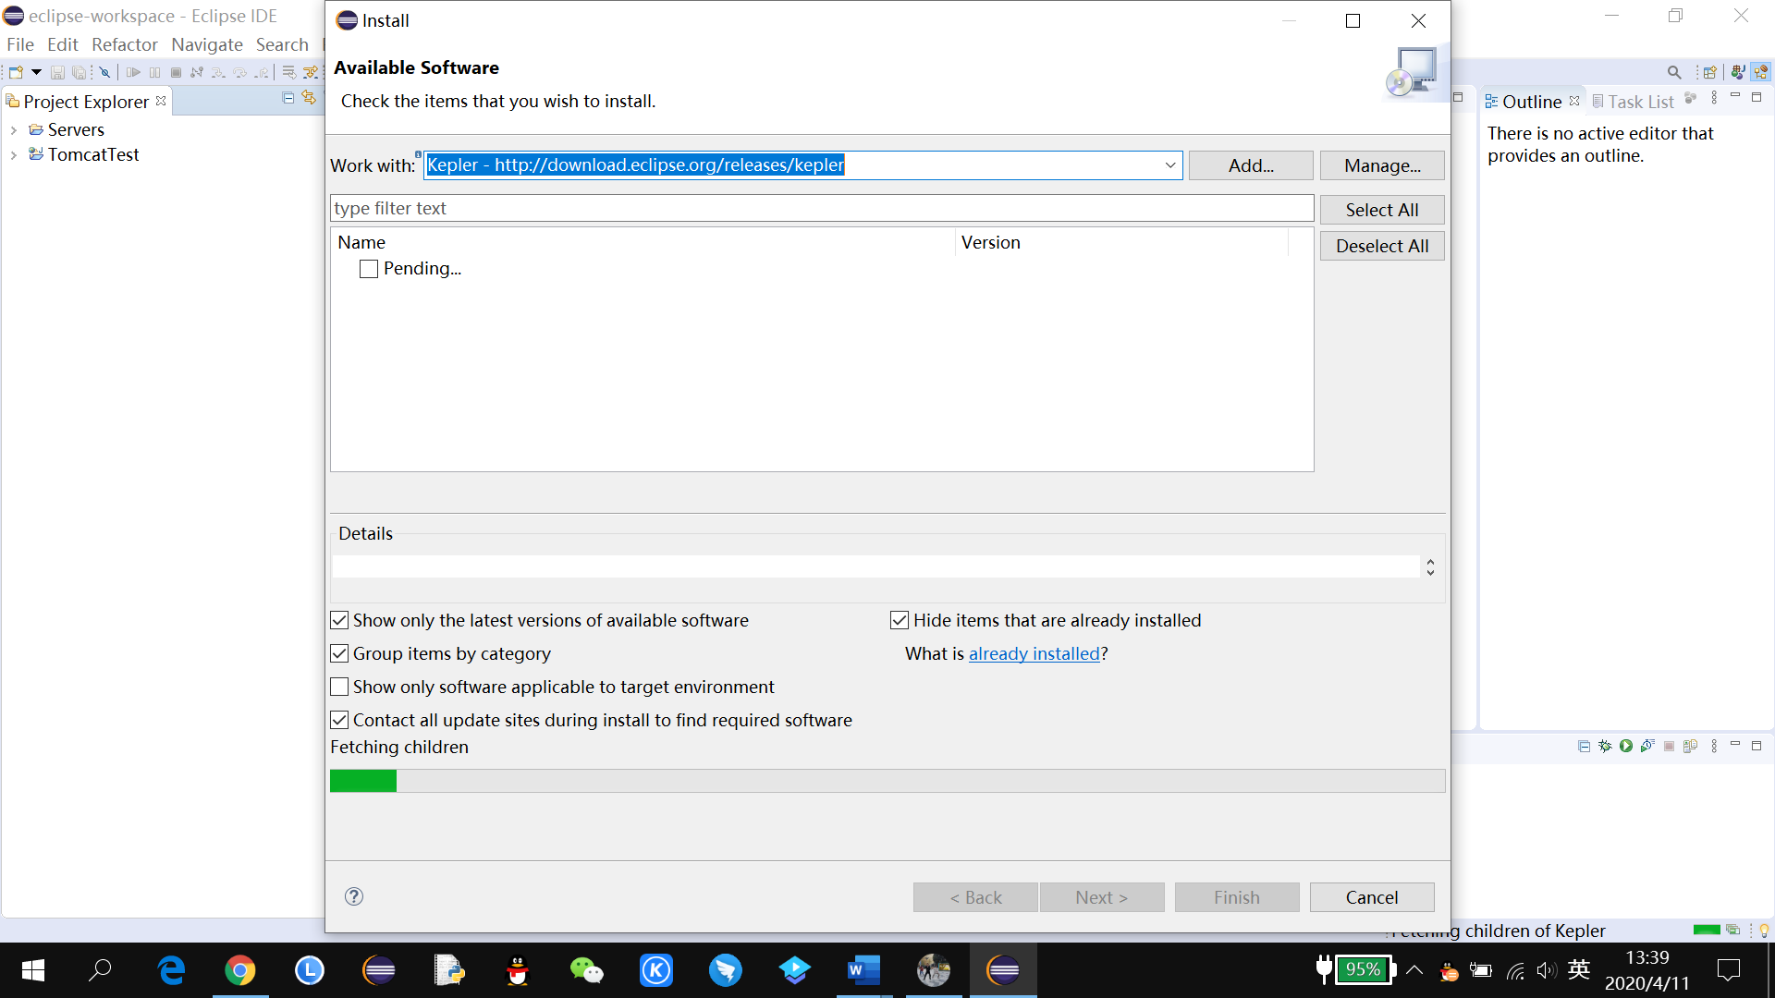Start the server using the green play icon
1775x998 pixels.
pyautogui.click(x=1625, y=746)
